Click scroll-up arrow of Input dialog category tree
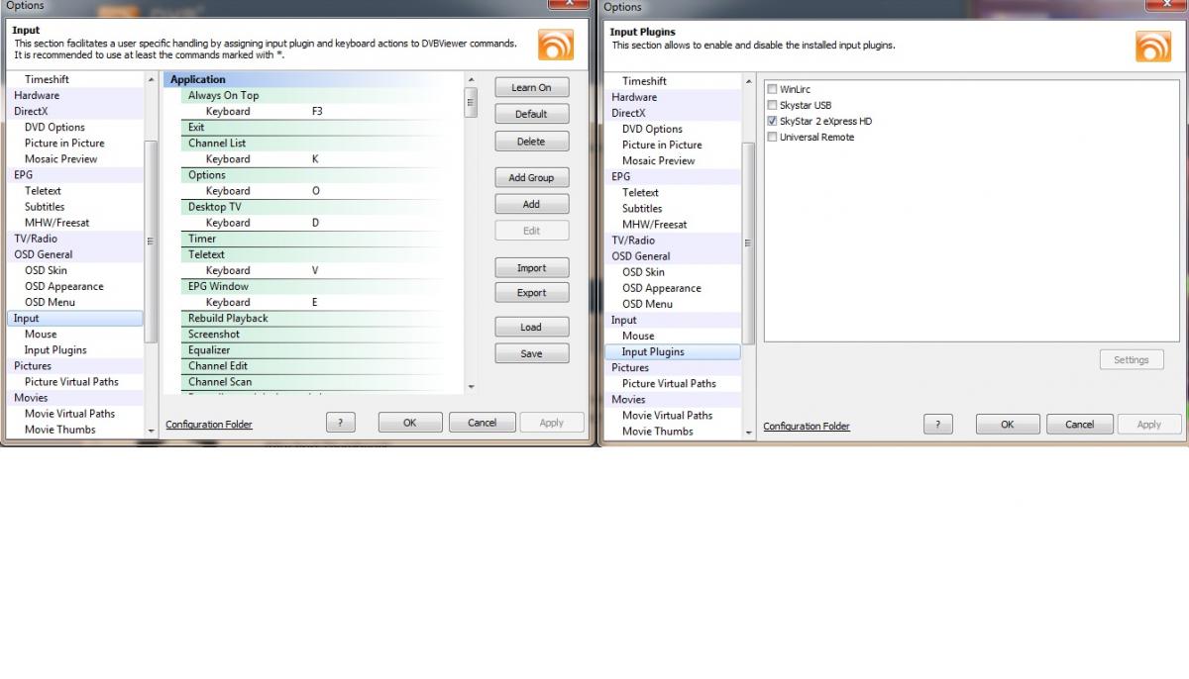Screen dimensions: 1189x679 pyautogui.click(x=152, y=79)
